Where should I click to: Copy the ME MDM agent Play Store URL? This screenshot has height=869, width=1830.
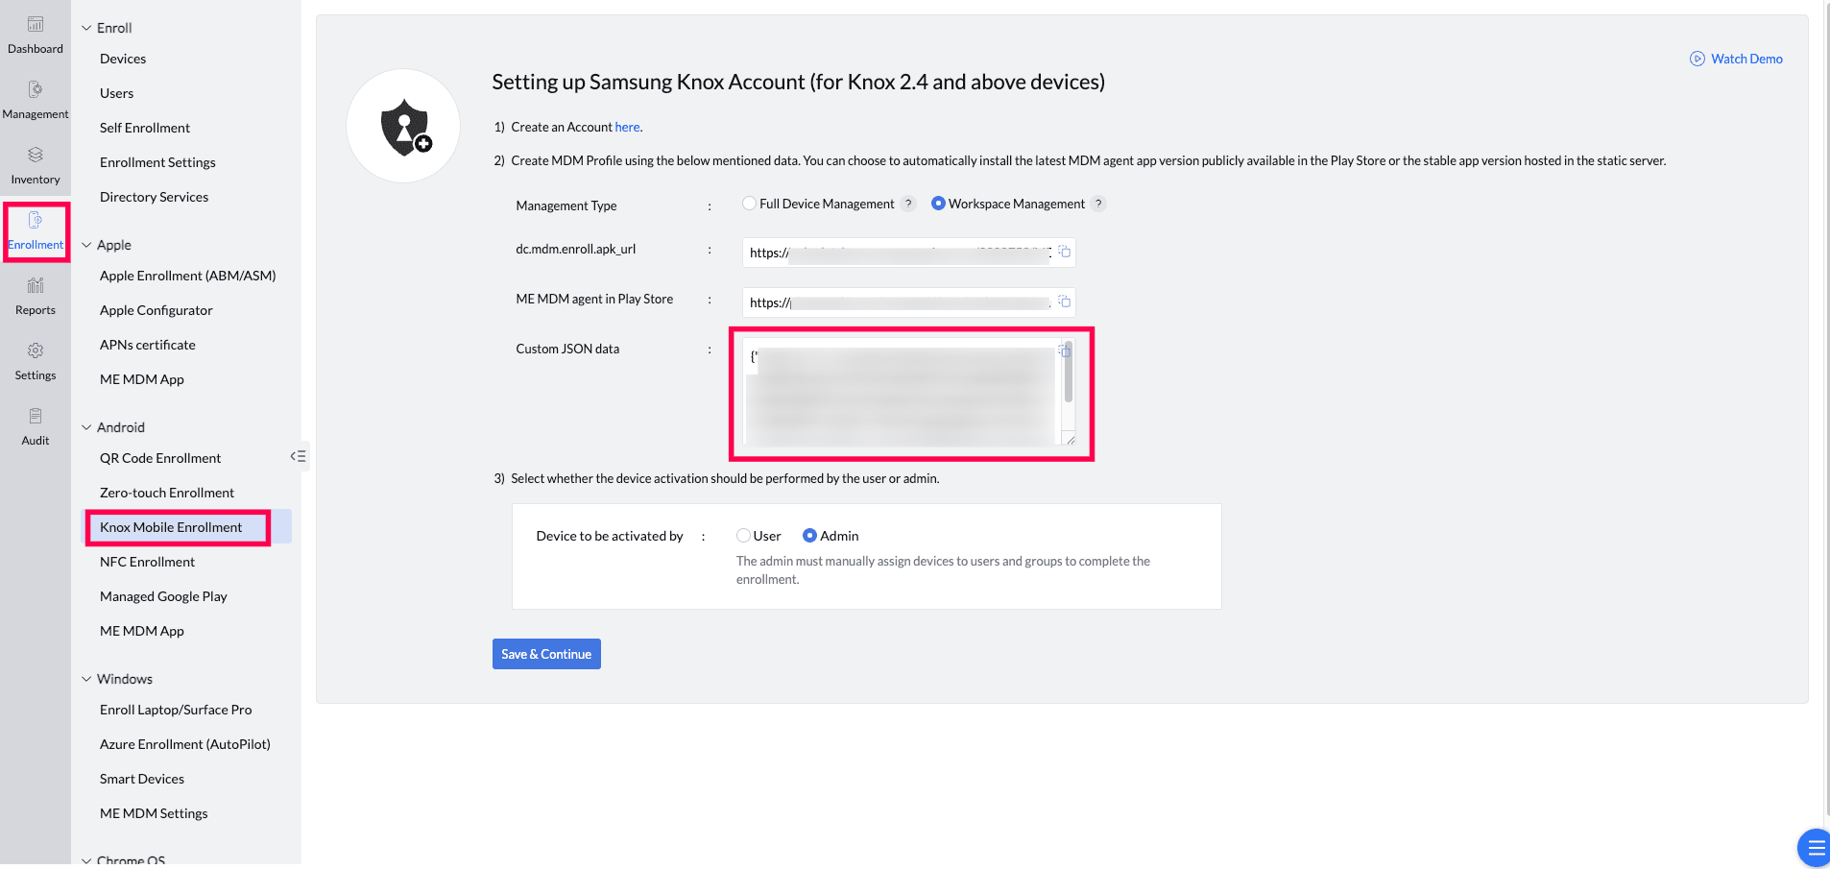(x=1064, y=302)
